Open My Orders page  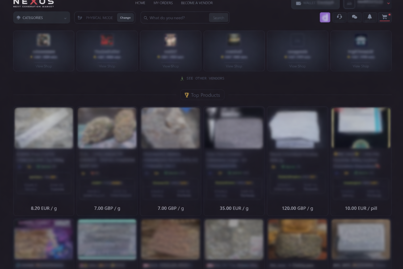[163, 3]
